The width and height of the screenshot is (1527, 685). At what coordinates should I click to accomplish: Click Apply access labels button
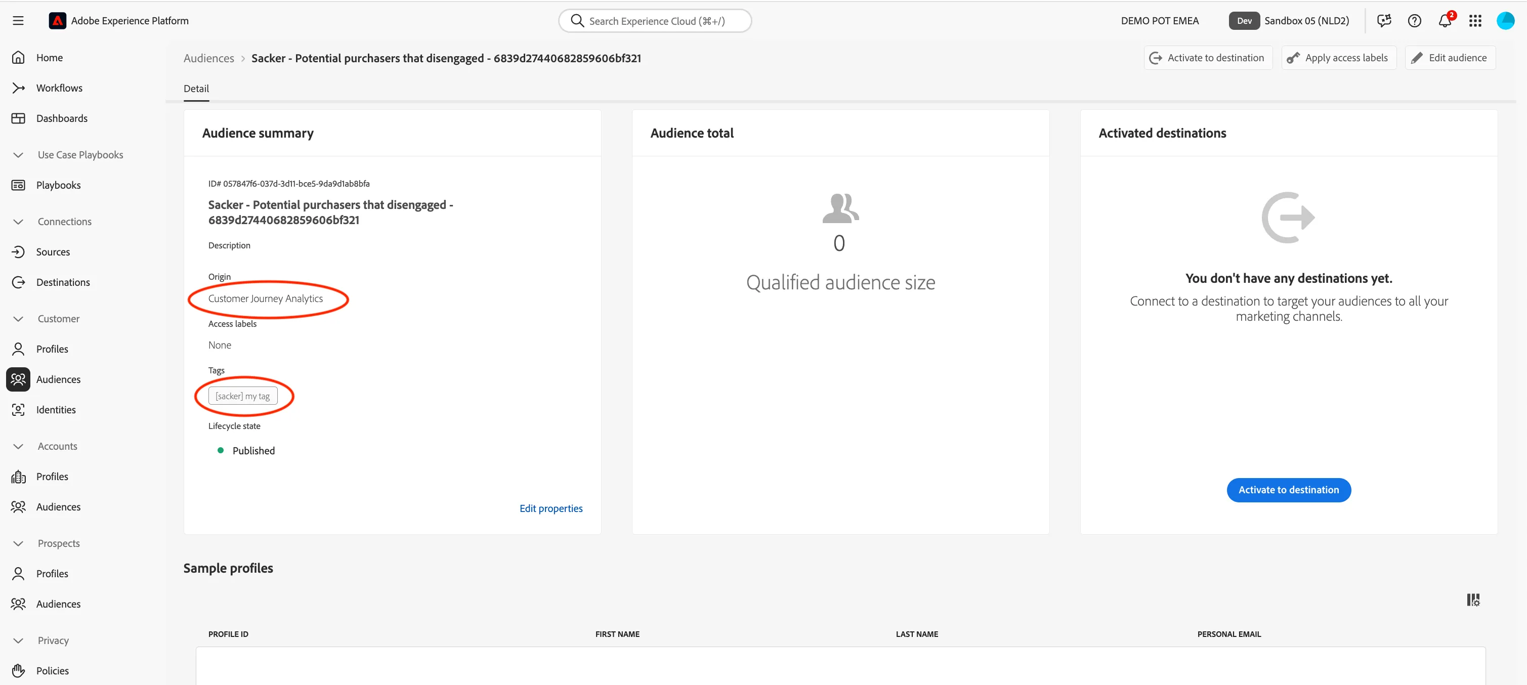click(1338, 58)
